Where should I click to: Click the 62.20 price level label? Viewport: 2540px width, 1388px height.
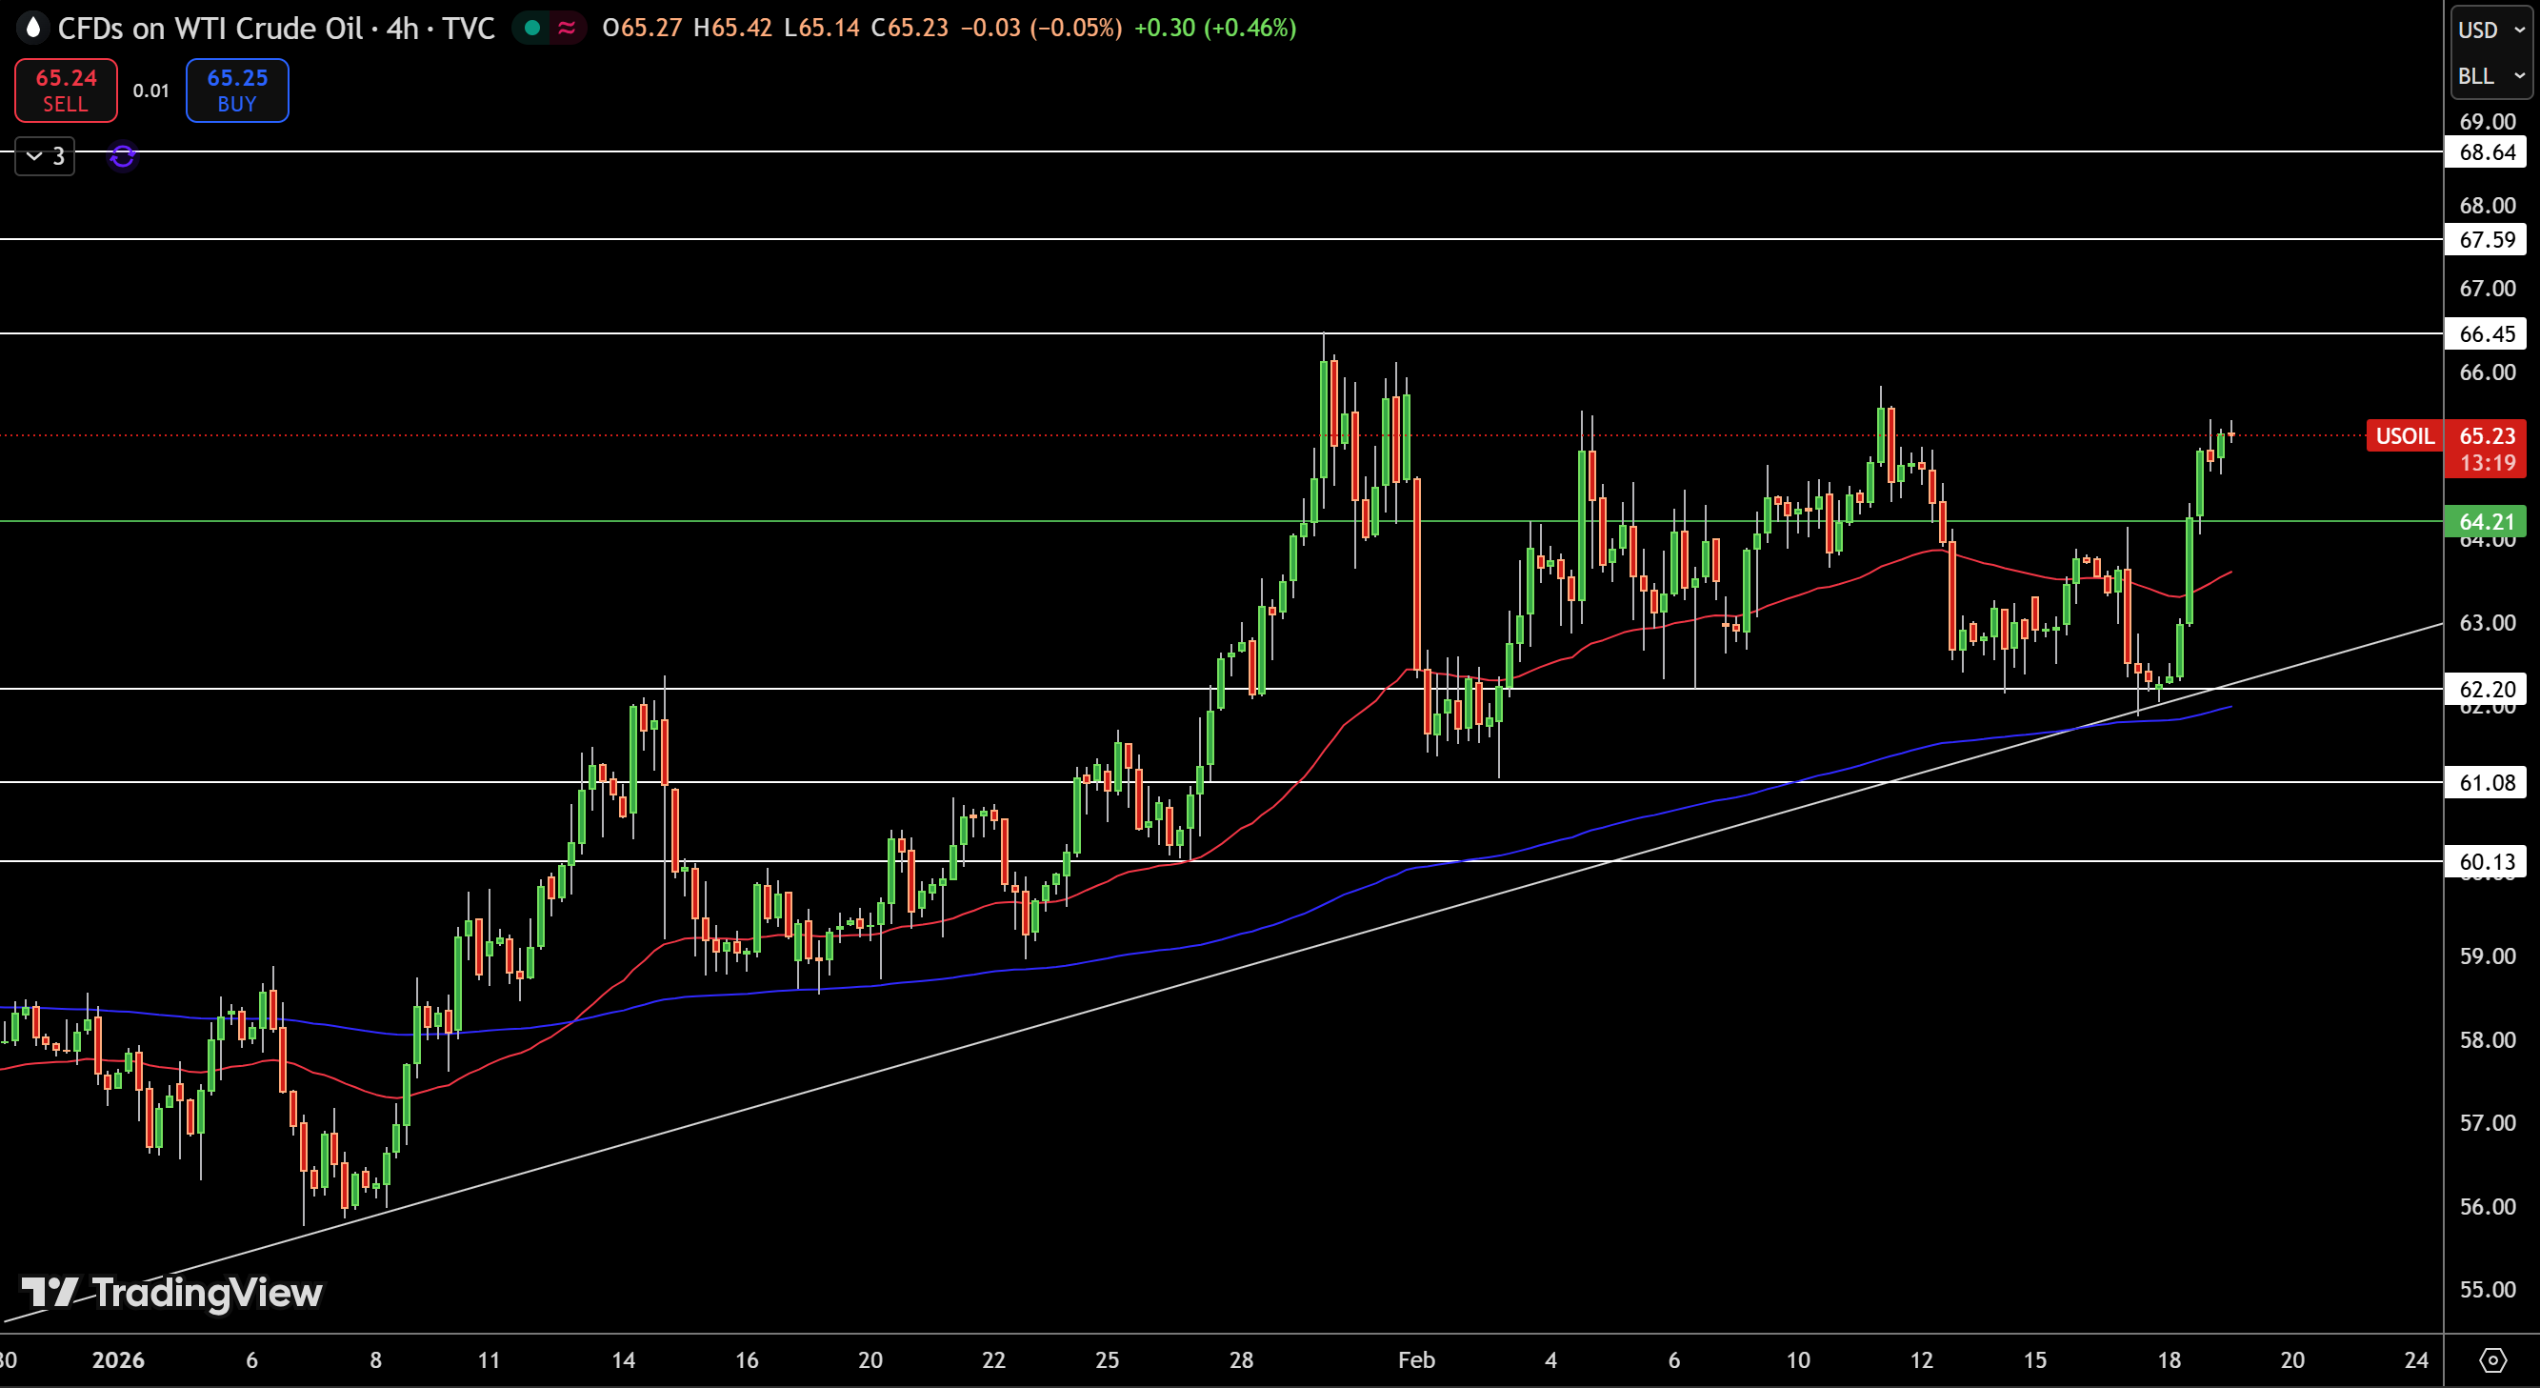[2486, 689]
